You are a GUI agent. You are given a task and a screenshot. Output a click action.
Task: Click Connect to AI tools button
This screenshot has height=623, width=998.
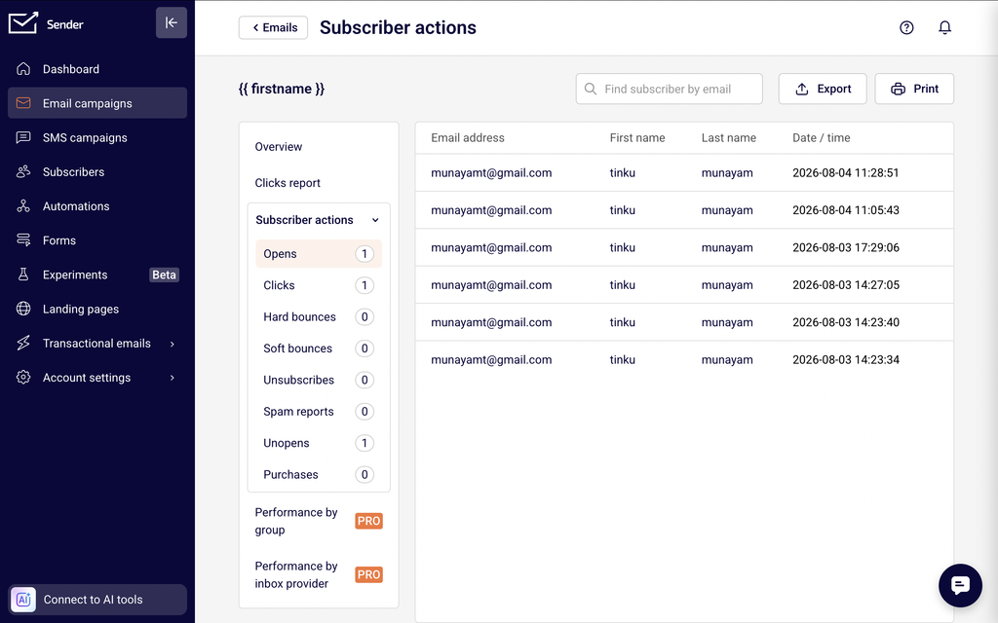coord(97,600)
